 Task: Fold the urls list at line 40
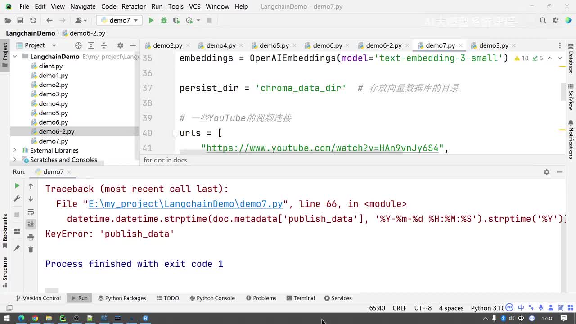175,133
